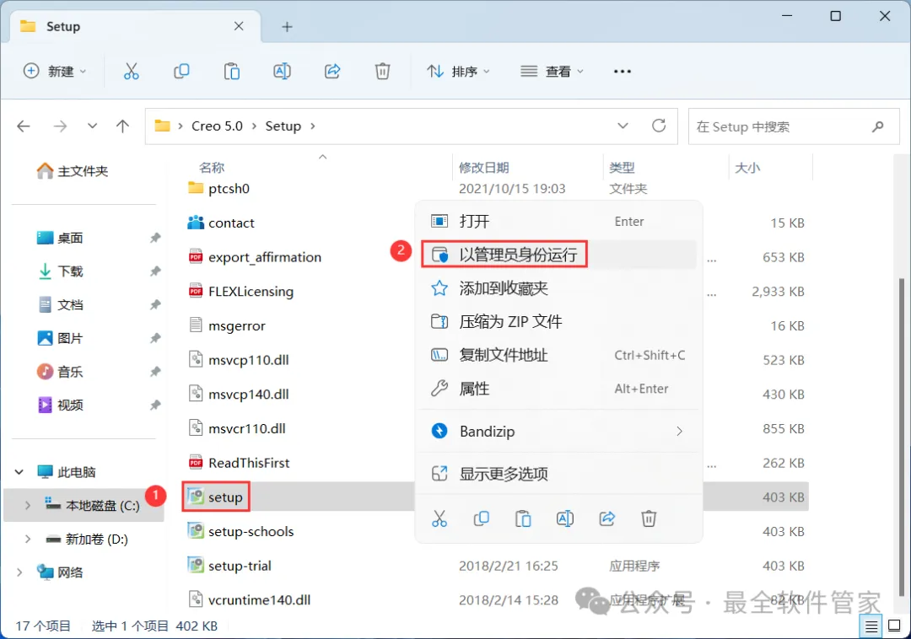Image resolution: width=911 pixels, height=639 pixels.
Task: Sort by 类型 column header
Action: (622, 168)
